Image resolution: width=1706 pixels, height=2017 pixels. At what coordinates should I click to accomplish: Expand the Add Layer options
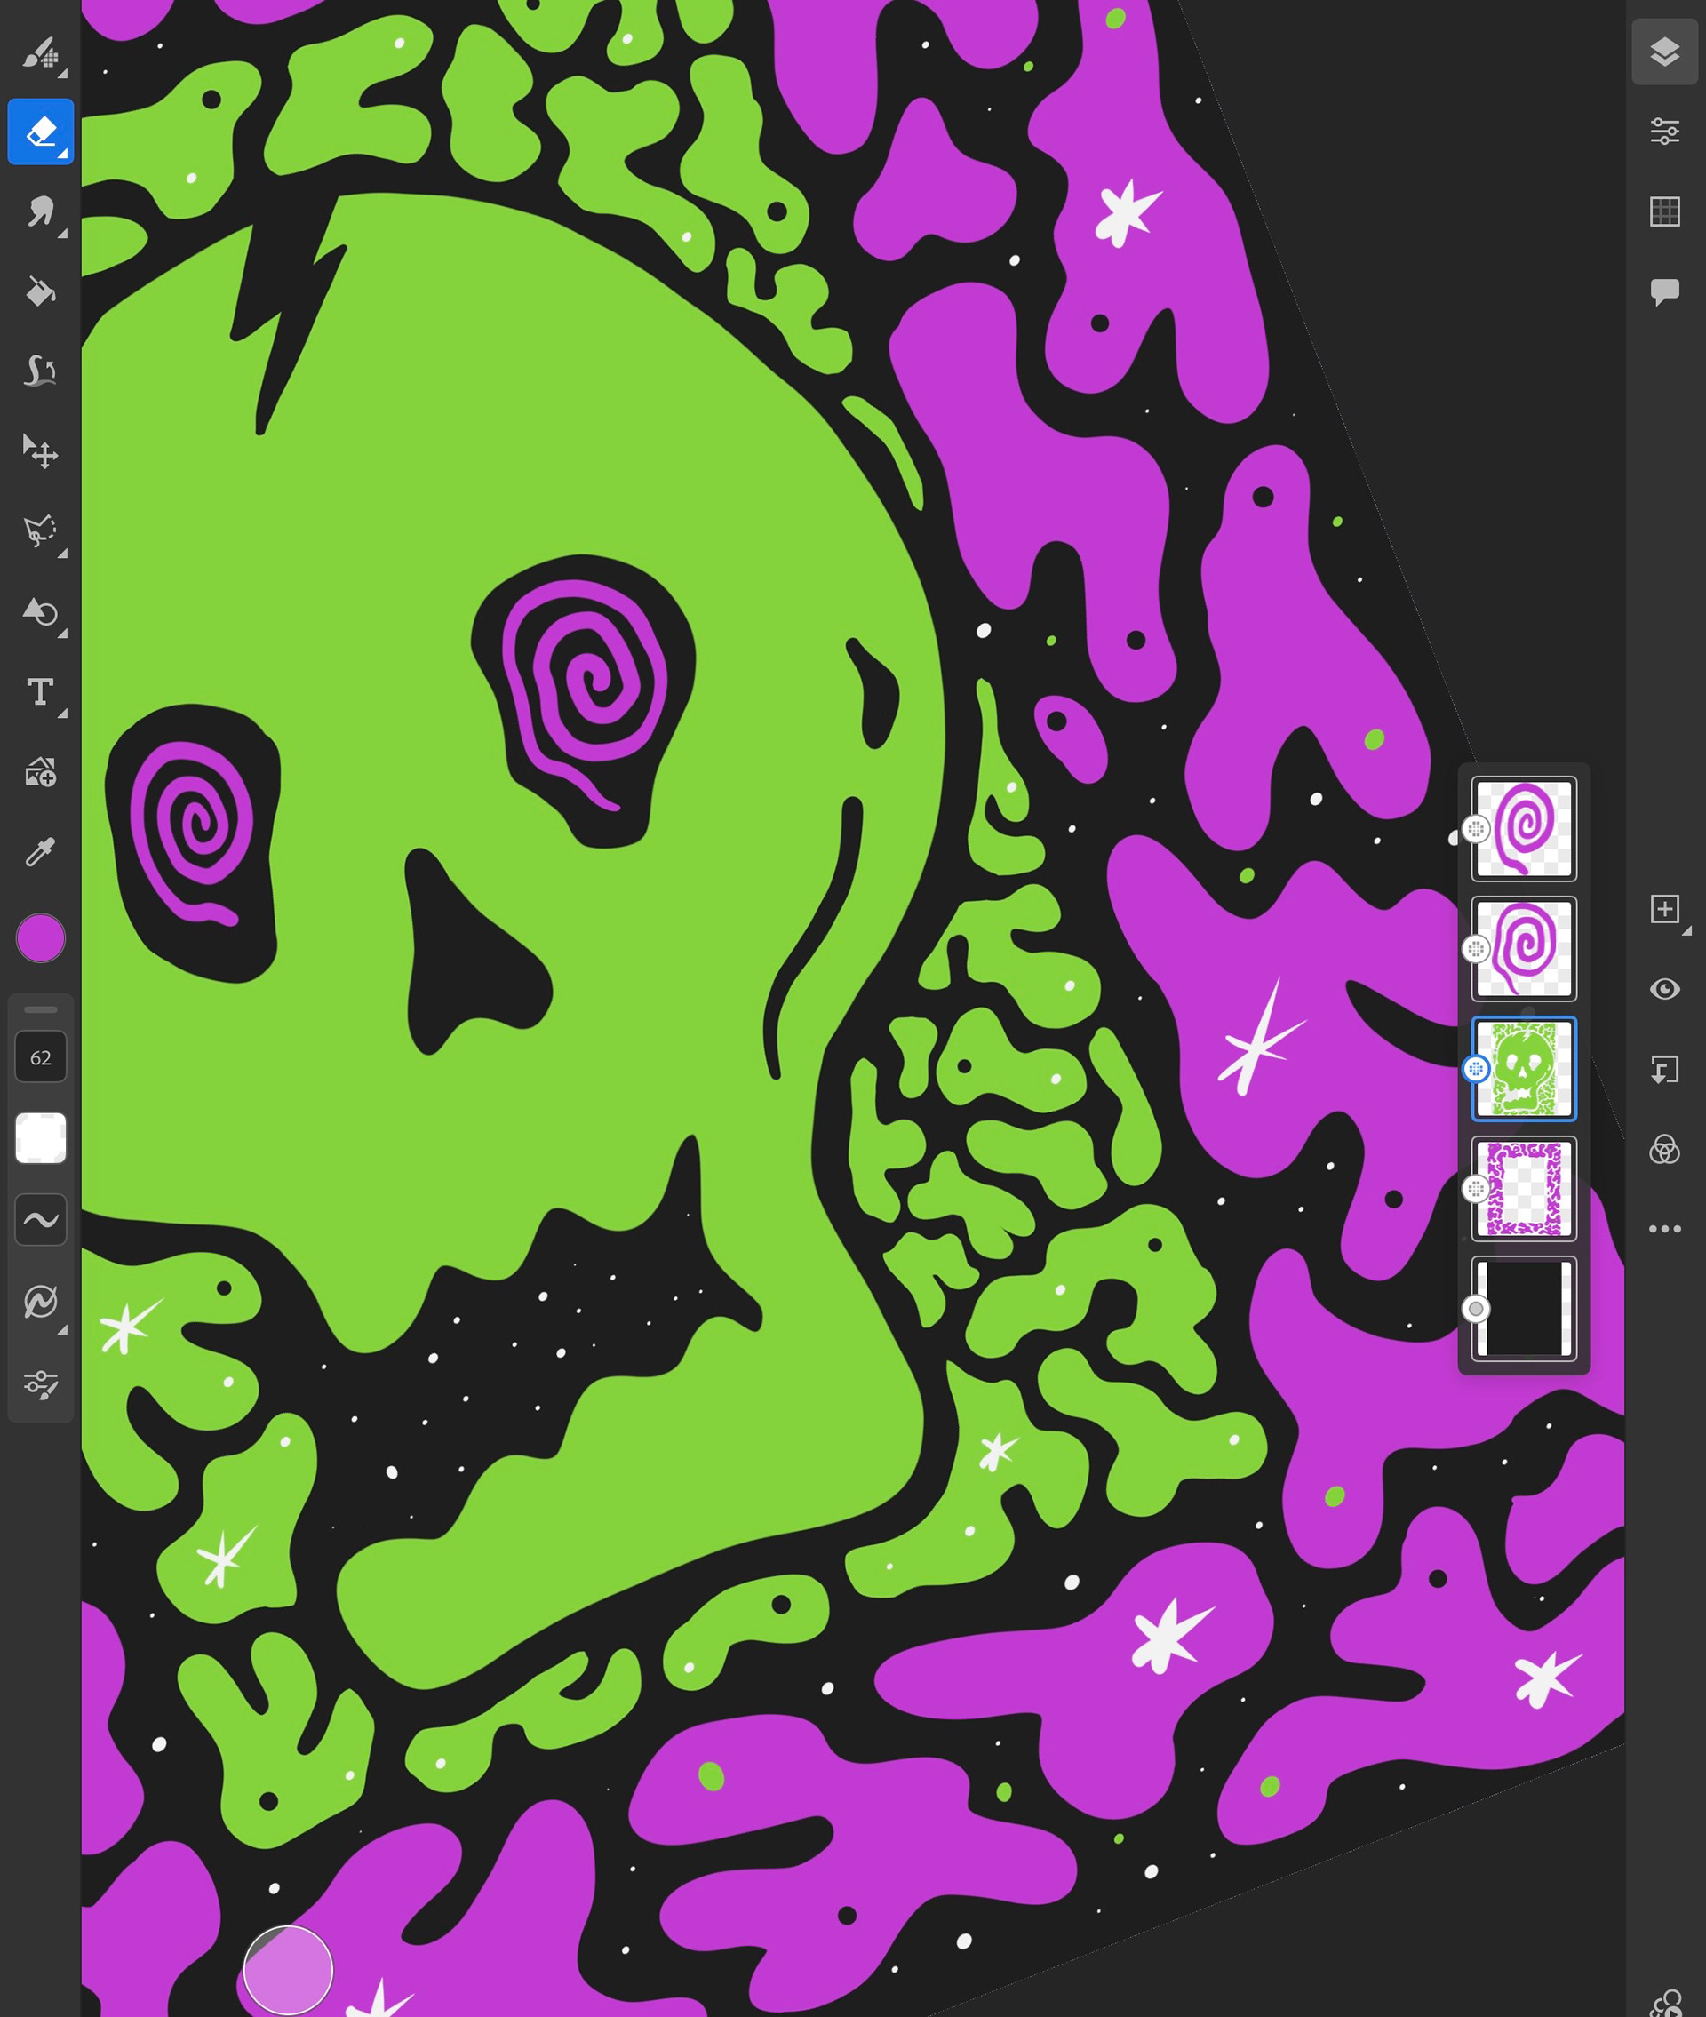tap(1686, 930)
